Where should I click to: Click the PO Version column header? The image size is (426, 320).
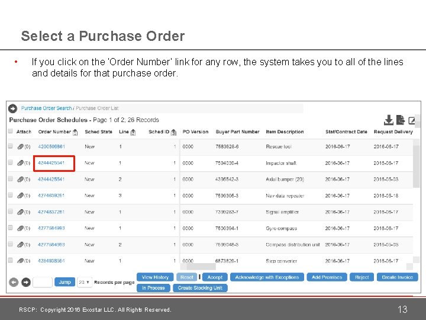point(195,132)
